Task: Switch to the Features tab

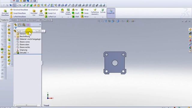Action: (x=5, y=20)
